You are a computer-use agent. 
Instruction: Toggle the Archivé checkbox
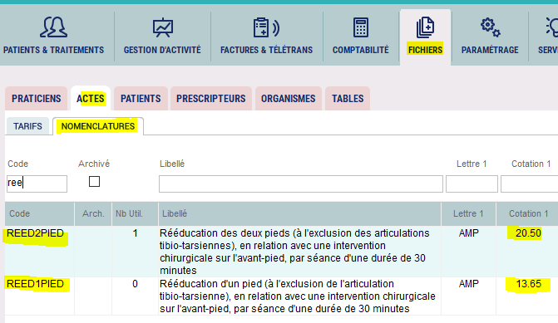point(94,182)
